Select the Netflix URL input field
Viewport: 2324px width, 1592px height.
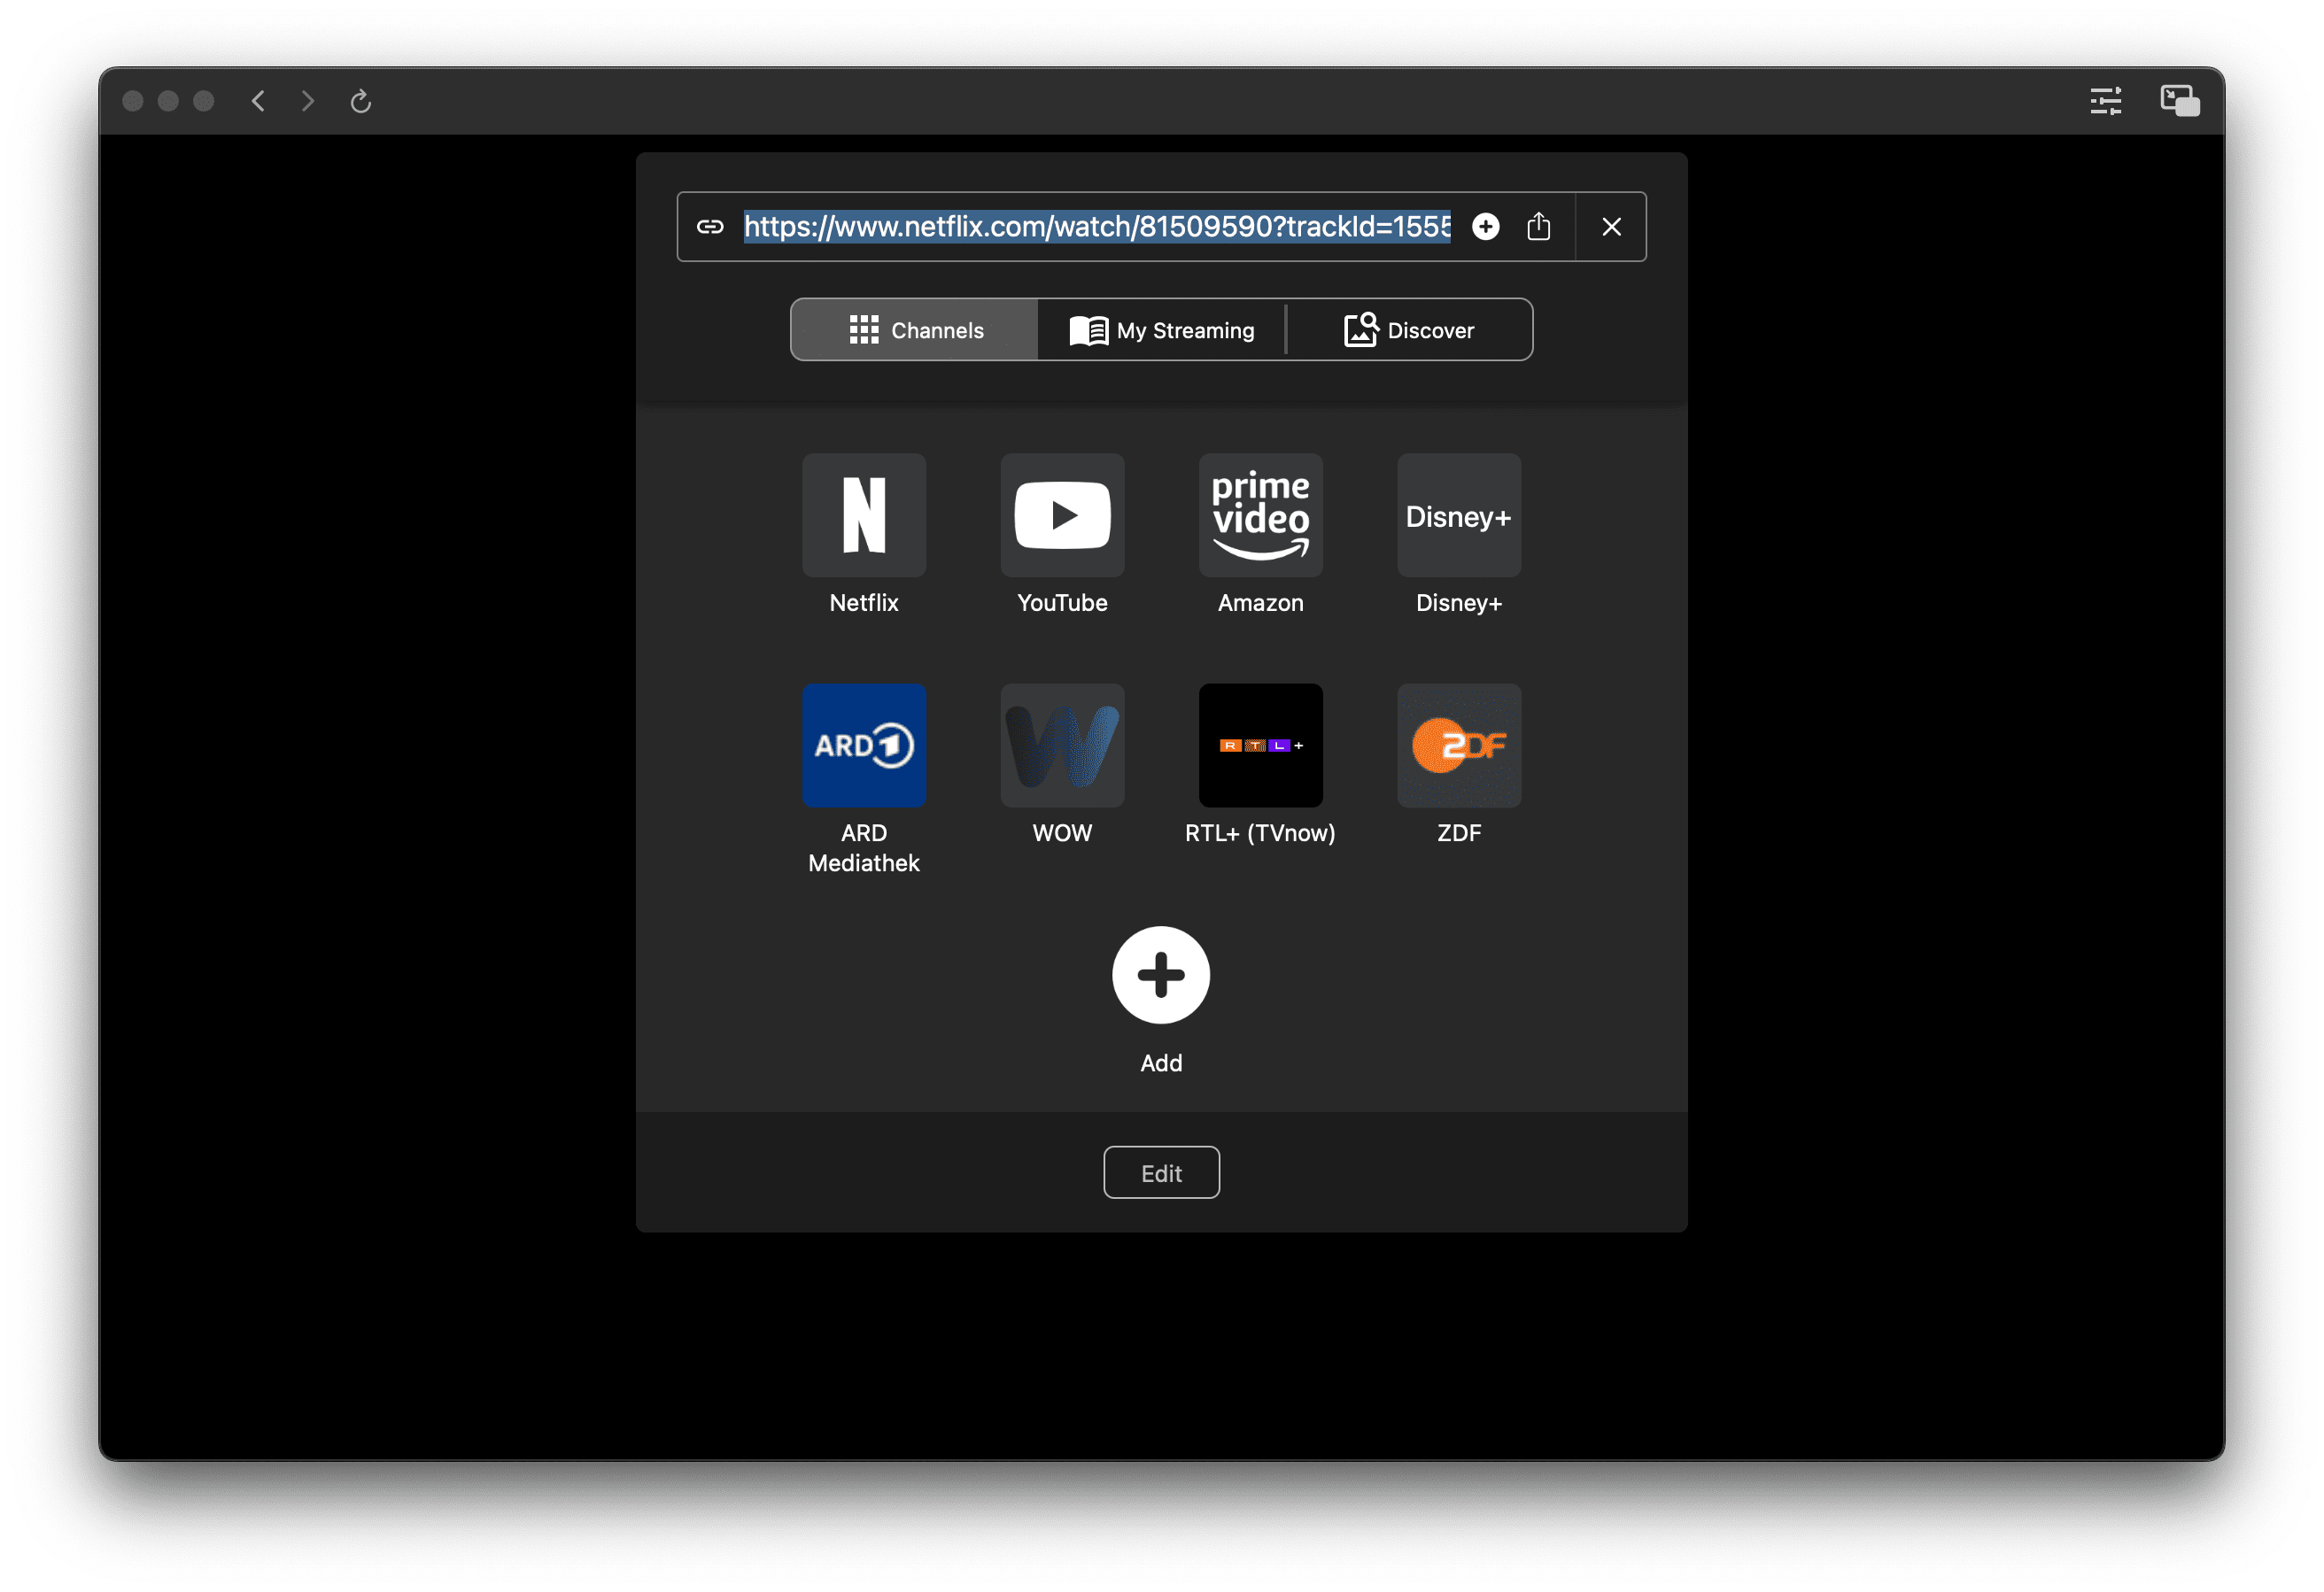pos(1096,226)
